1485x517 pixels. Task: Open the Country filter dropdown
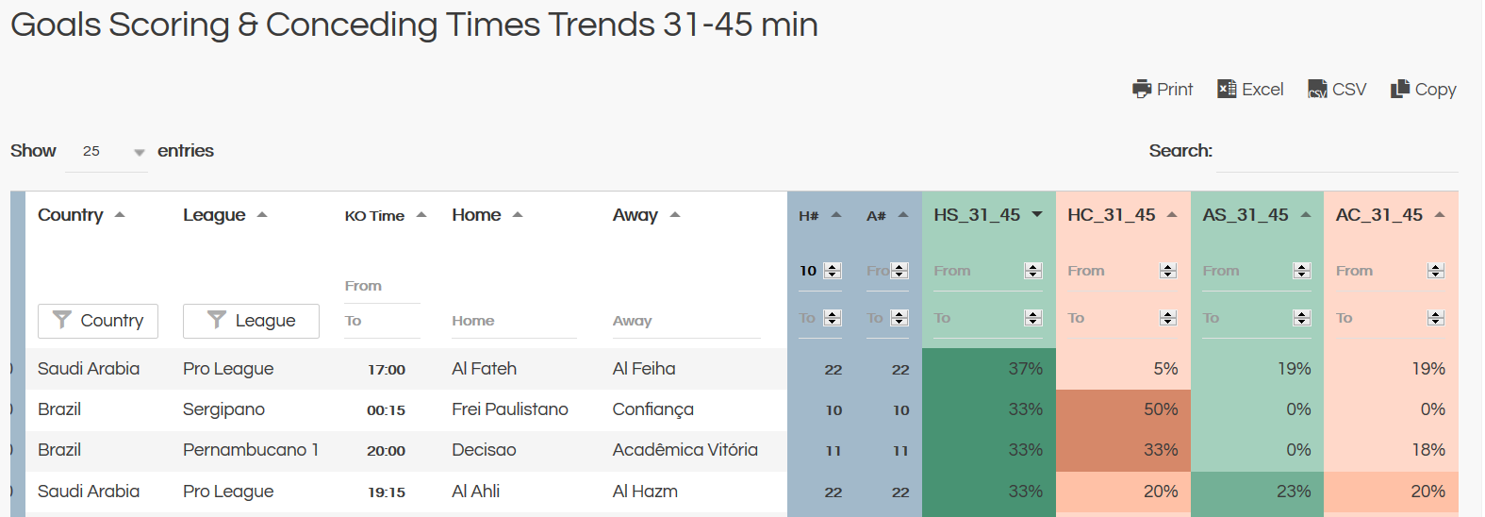pos(98,321)
